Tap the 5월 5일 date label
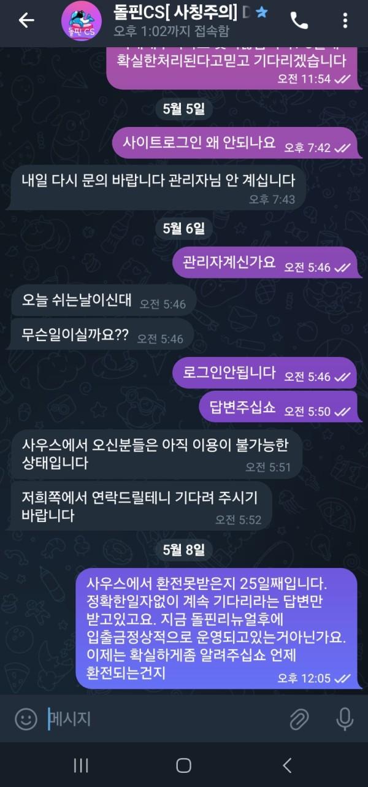The width and height of the screenshot is (368, 787). 184,109
